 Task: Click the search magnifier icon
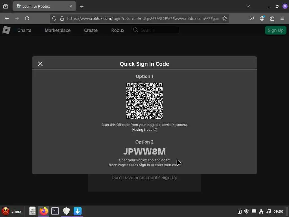coord(136,30)
